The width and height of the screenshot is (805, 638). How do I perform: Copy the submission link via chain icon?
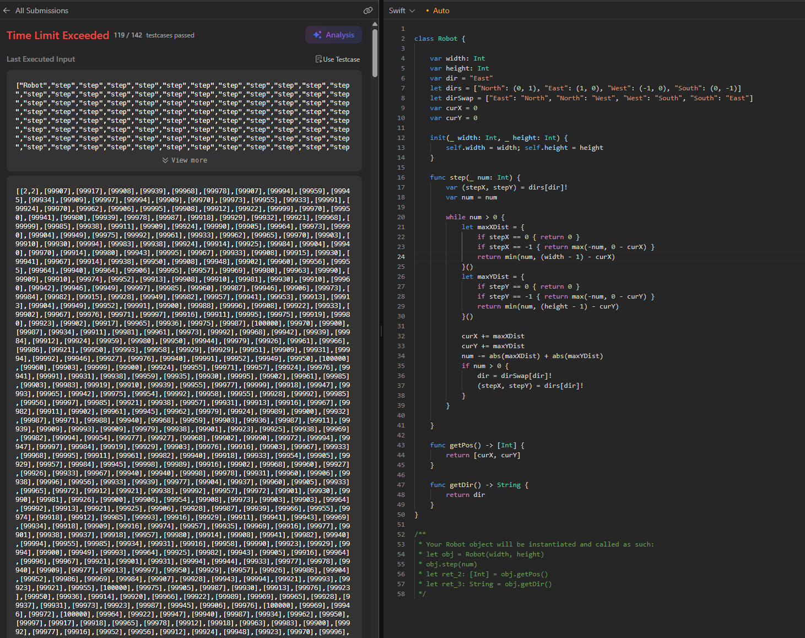[368, 10]
